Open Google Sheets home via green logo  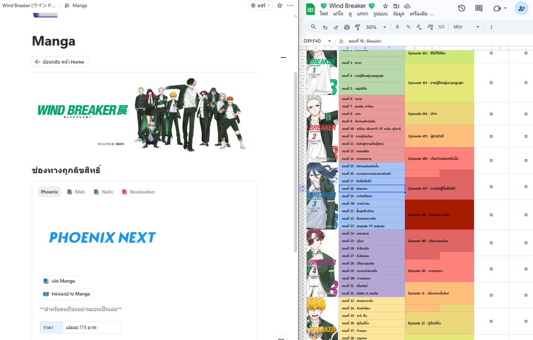310,9
